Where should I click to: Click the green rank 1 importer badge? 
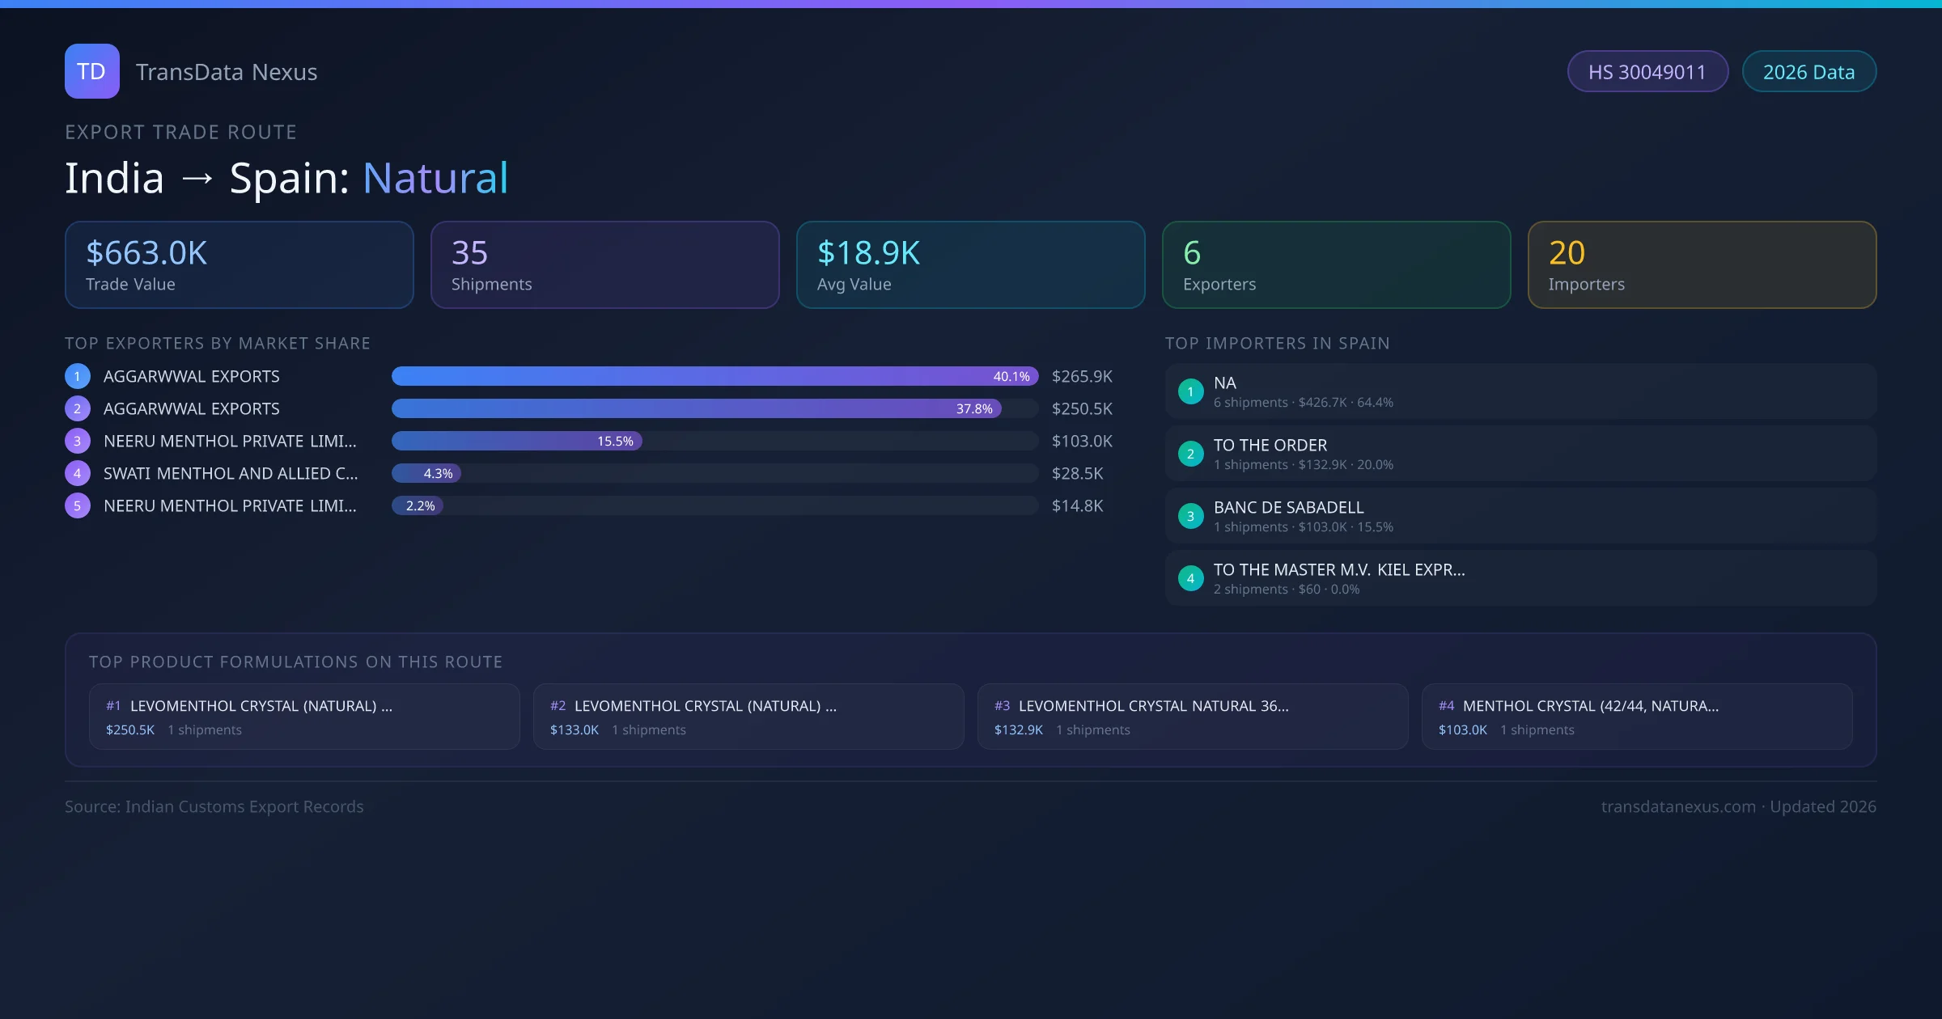[1190, 391]
